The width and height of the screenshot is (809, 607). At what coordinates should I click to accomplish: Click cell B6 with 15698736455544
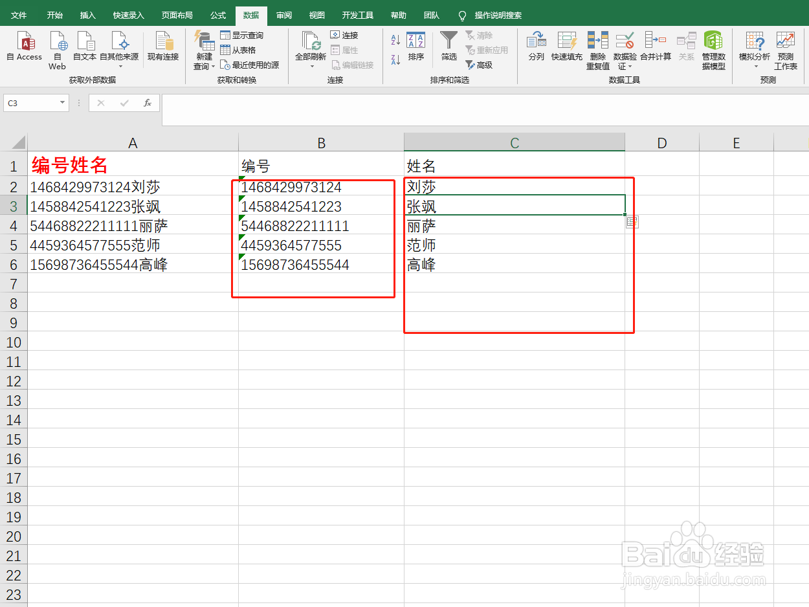(321, 265)
